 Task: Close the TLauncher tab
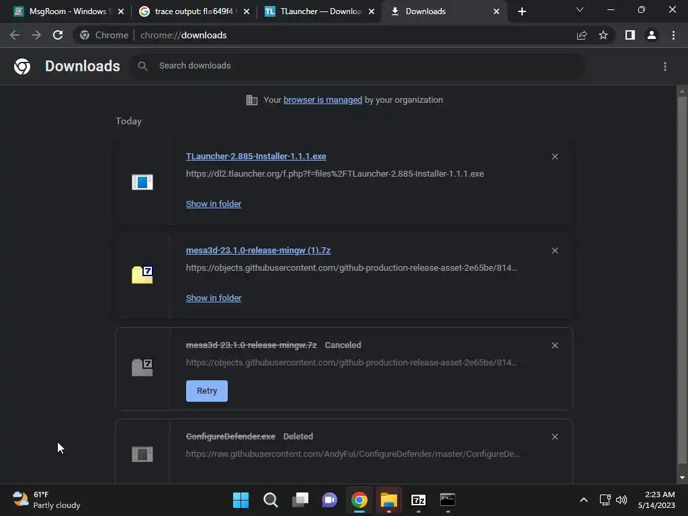click(372, 11)
